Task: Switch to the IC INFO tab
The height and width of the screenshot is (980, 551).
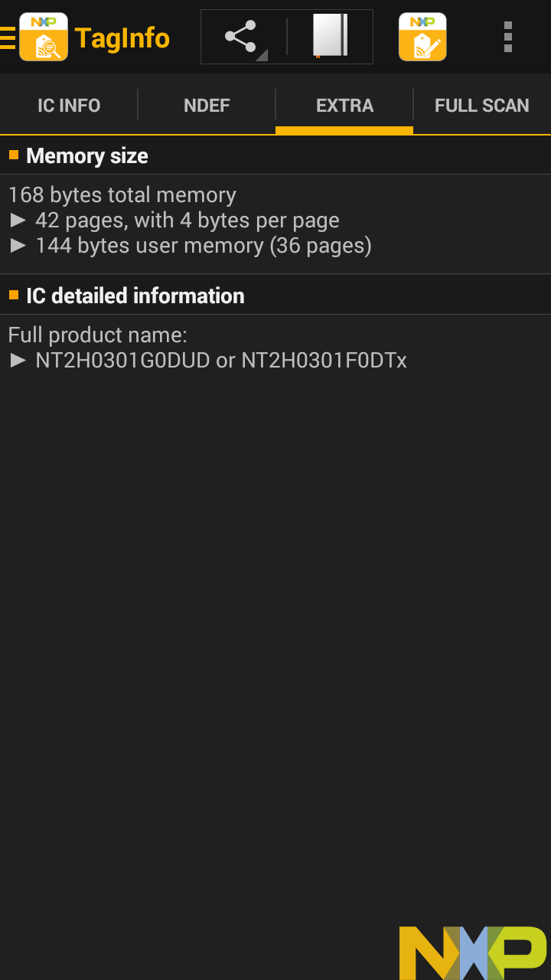Action: (x=69, y=106)
